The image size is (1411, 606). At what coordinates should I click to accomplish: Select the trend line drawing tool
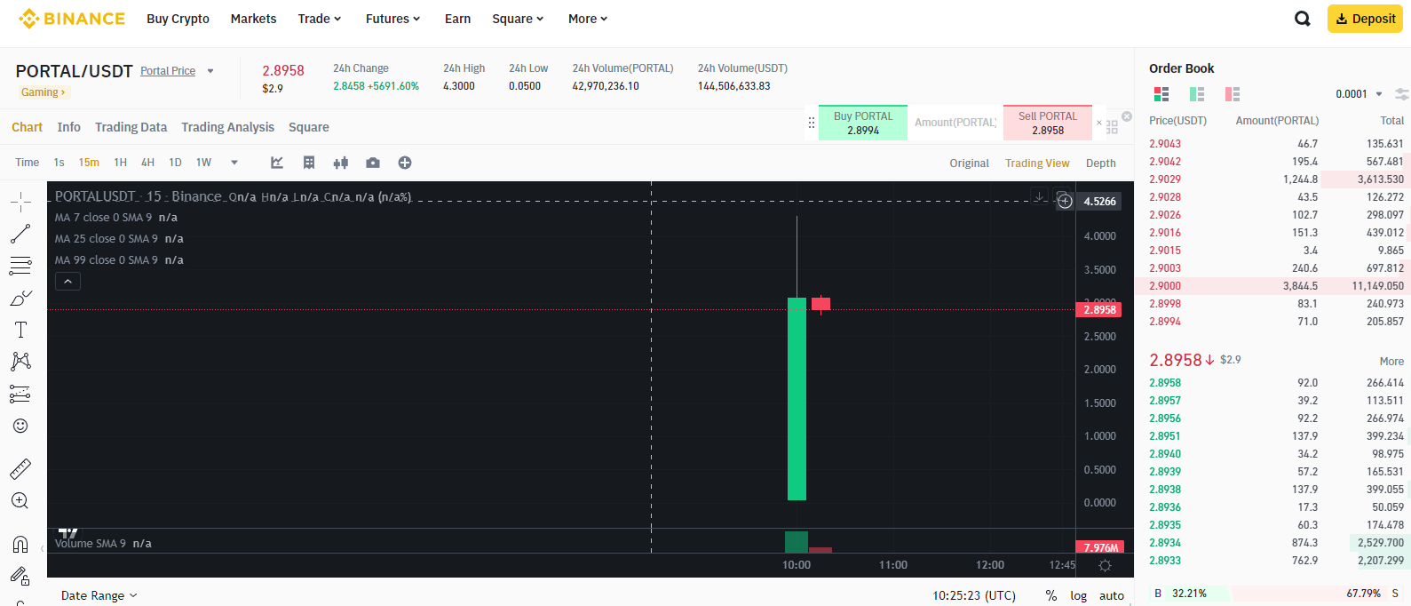[20, 234]
